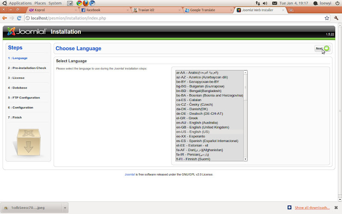Select ar-AA Arabic language
Image resolution: width=342 pixels, height=214 pixels.
coord(209,72)
